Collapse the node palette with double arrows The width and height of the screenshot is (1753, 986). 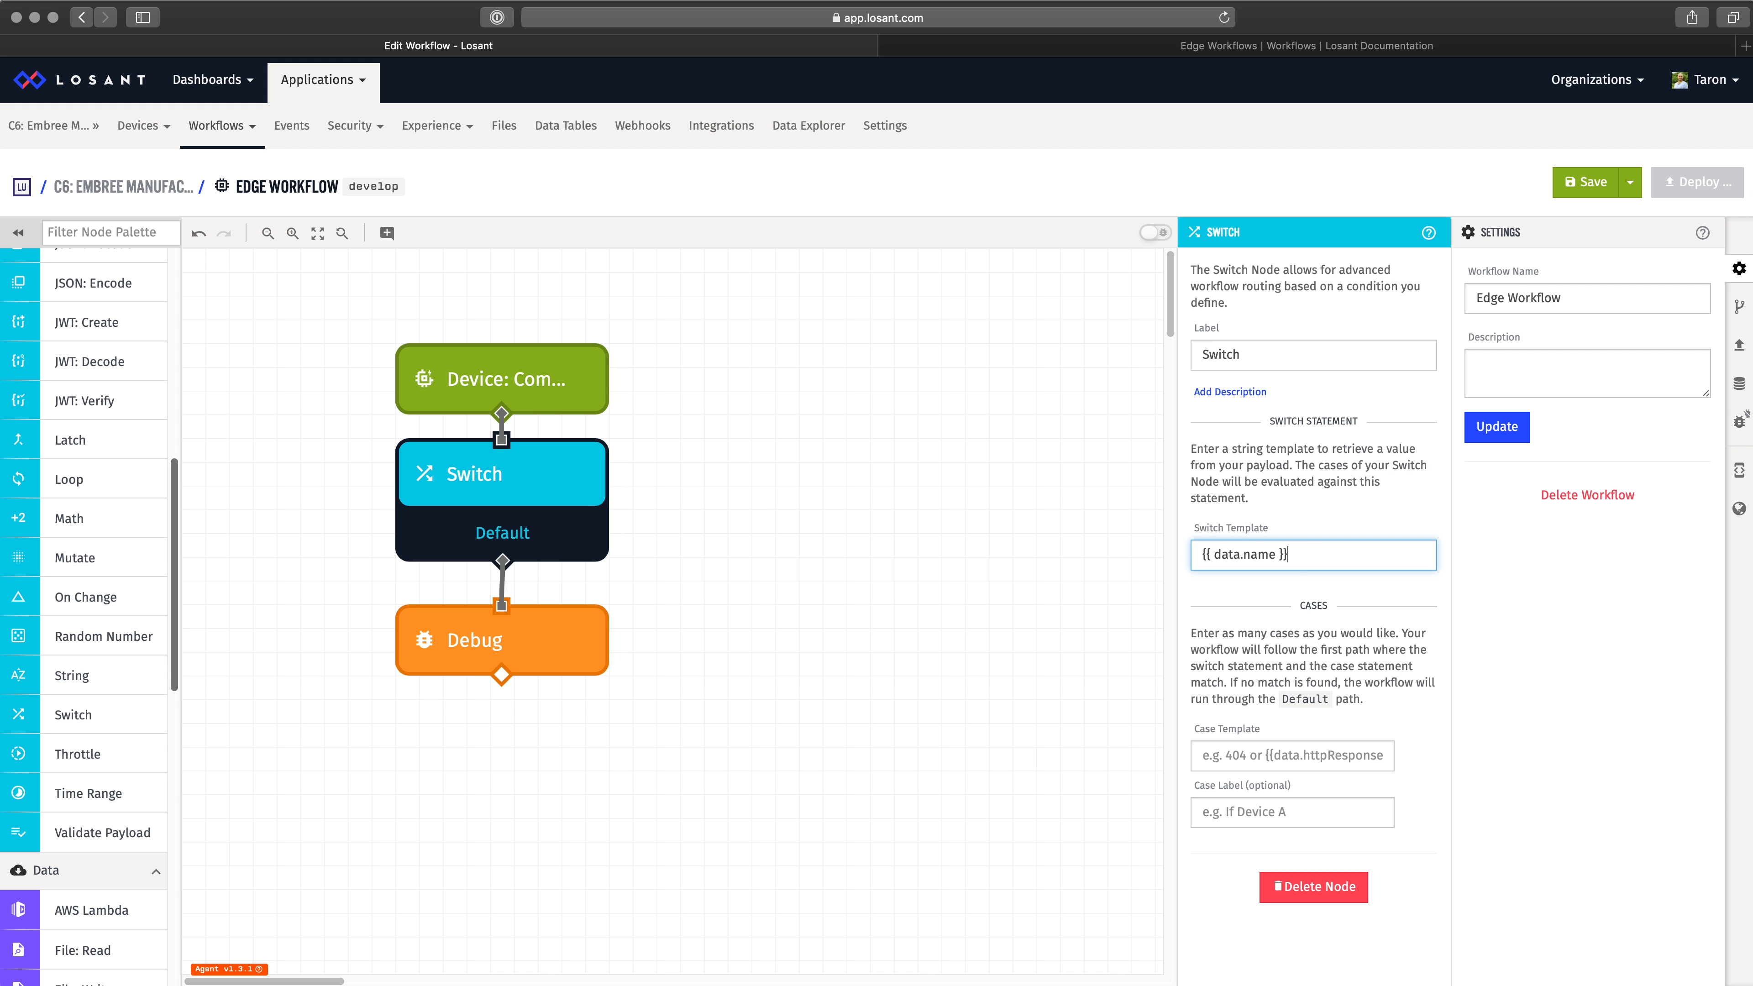pos(18,233)
